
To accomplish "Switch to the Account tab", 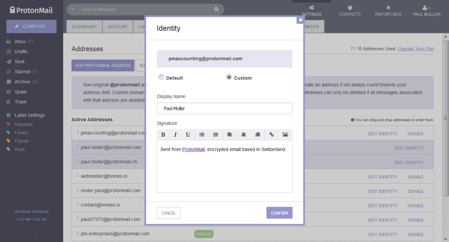I will point(118,27).
